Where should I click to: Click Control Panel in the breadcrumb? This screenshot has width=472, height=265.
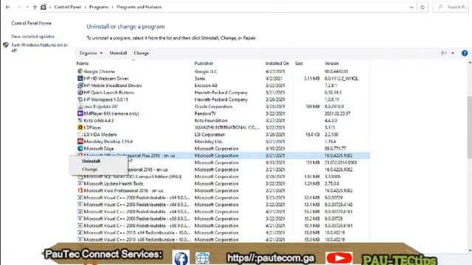click(67, 7)
